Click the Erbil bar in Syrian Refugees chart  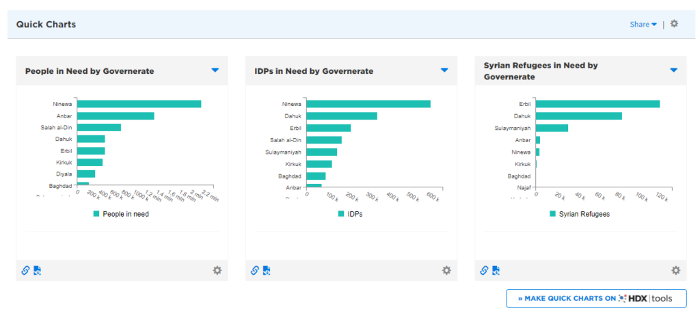pos(597,104)
